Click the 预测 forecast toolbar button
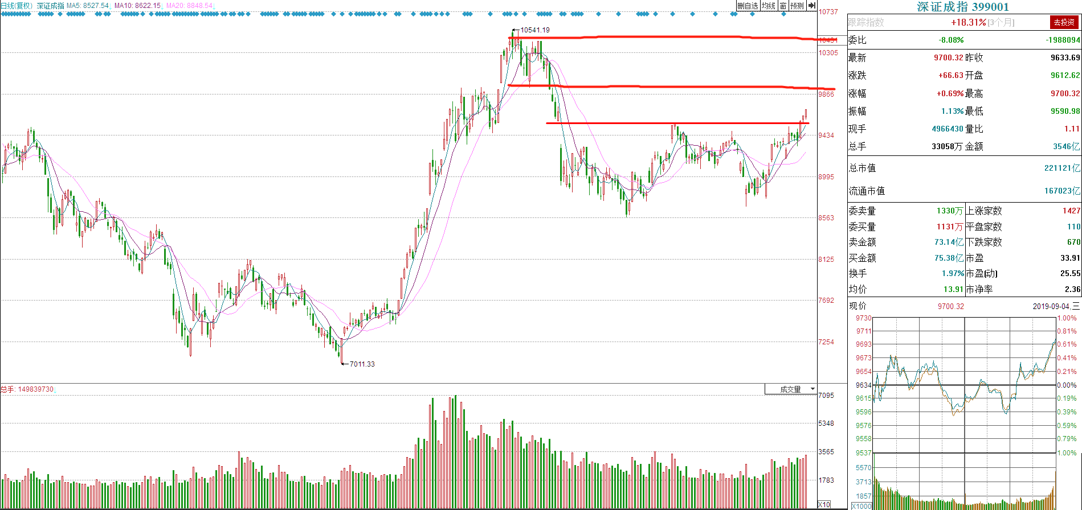 797,6
